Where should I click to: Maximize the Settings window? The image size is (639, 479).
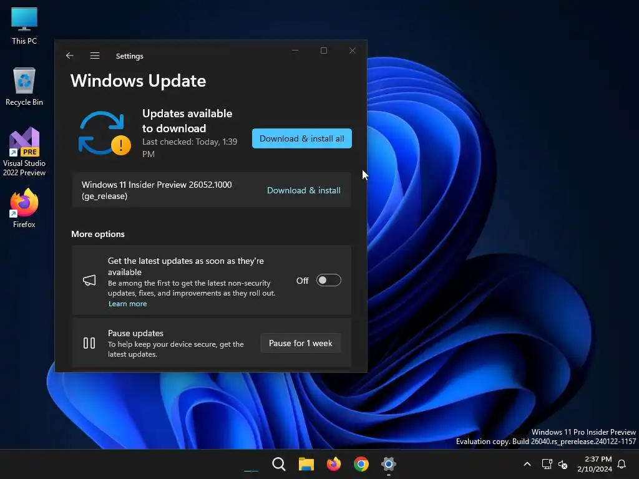pyautogui.click(x=324, y=51)
